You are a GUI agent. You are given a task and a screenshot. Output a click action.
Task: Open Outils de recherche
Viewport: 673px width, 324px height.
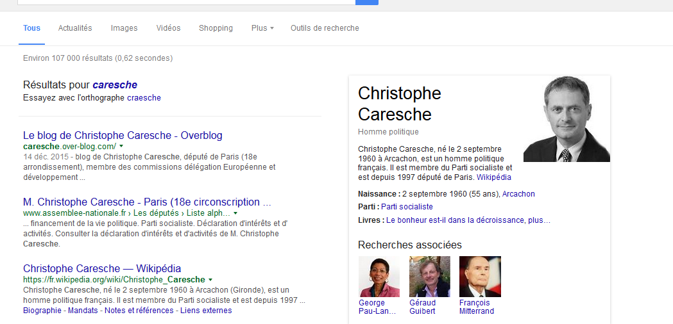point(325,28)
